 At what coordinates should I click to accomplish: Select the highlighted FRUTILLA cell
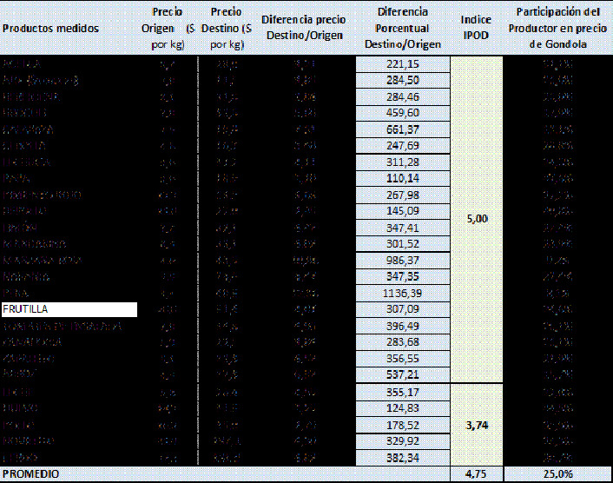69,309
